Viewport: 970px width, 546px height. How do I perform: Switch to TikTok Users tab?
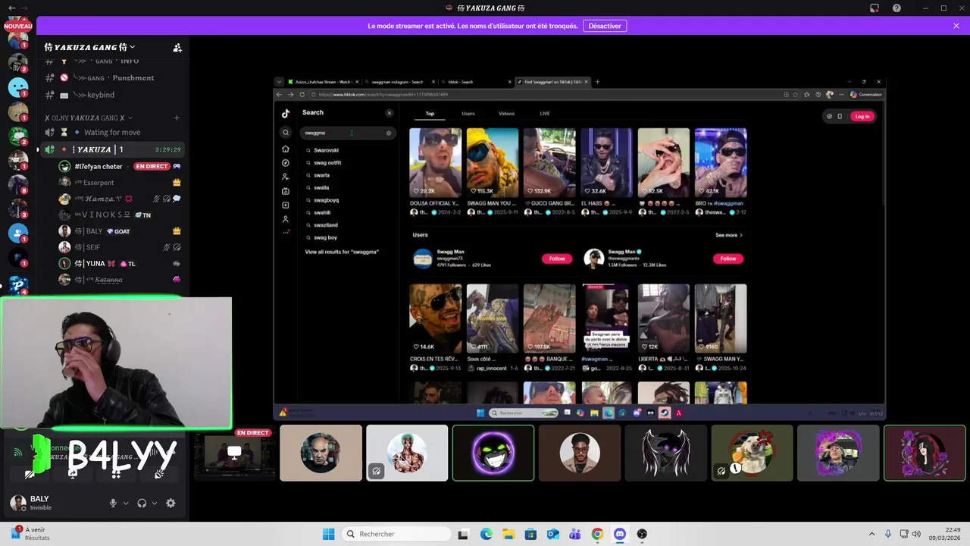tap(468, 114)
